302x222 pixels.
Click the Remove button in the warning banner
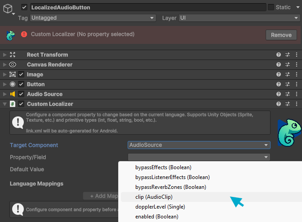(281, 35)
